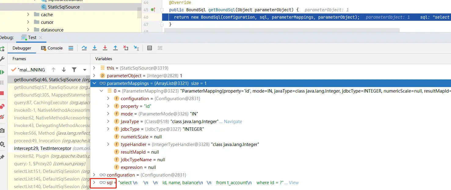Screen dimensions: 451x190
Task: Click the blue Step Into arrow
Action: tap(95, 48)
